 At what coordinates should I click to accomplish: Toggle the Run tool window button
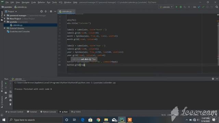[x=64, y=112]
